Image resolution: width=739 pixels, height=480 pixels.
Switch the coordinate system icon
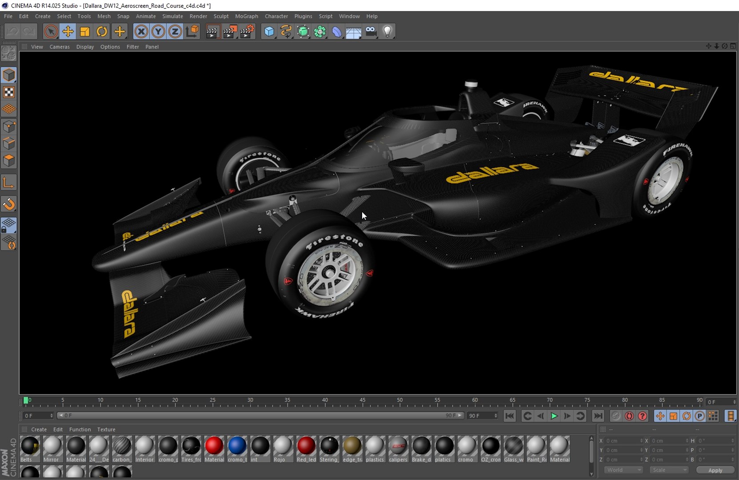(192, 32)
